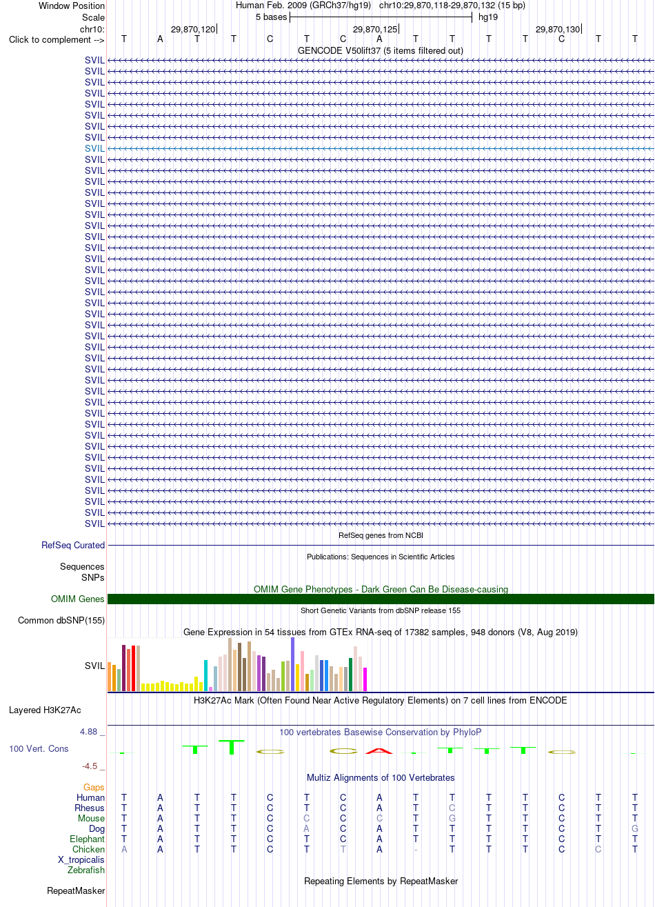Click the Sequences track label

(82, 566)
